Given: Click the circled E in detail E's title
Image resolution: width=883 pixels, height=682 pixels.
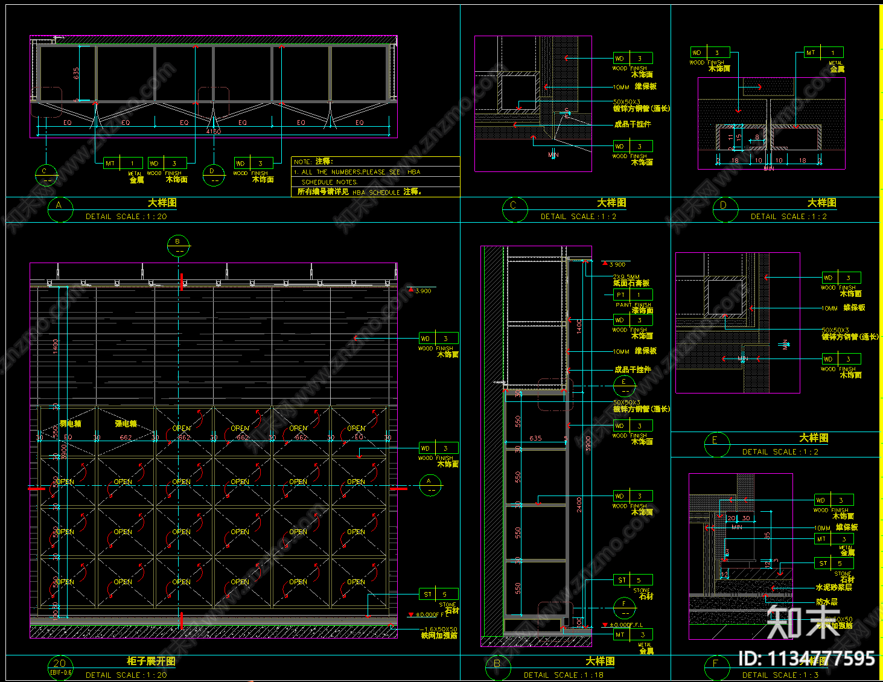Looking at the screenshot, I should point(717,444).
